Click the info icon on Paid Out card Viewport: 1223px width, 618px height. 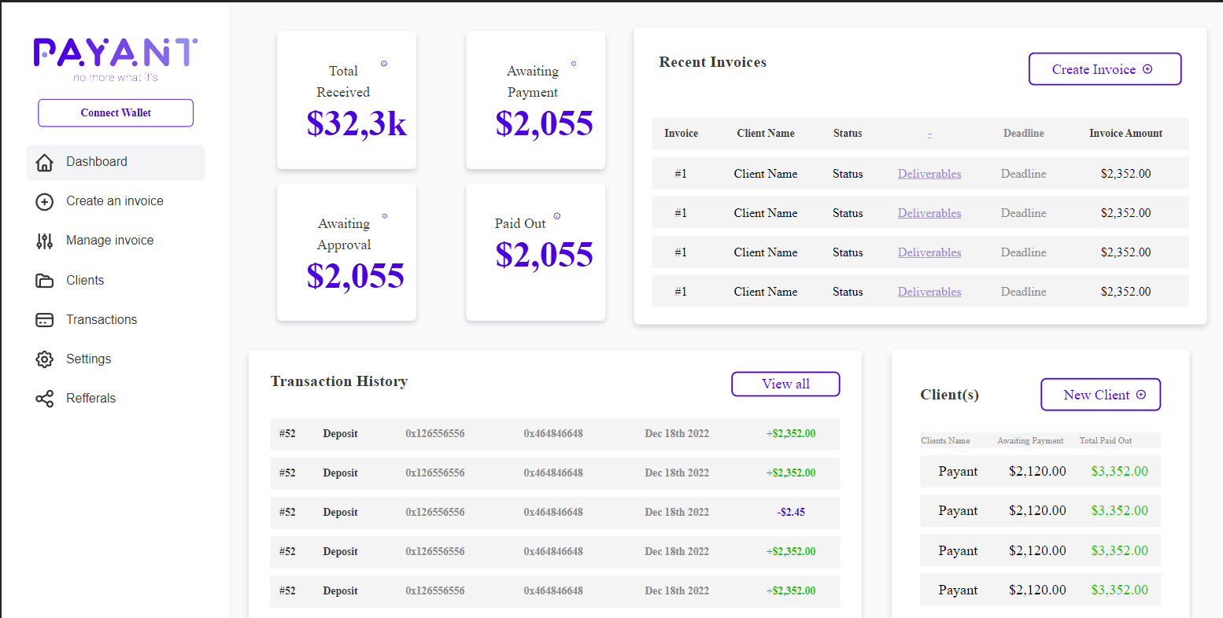(557, 216)
